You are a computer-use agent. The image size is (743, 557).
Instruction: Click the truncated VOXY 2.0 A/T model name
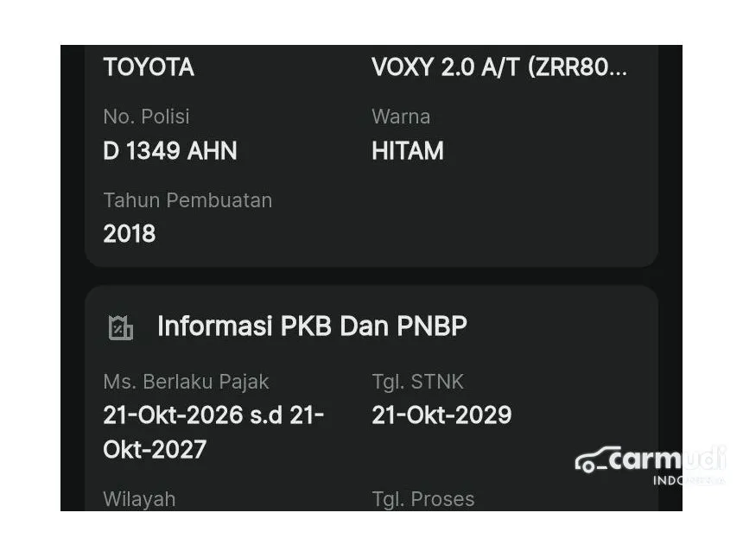coord(499,67)
